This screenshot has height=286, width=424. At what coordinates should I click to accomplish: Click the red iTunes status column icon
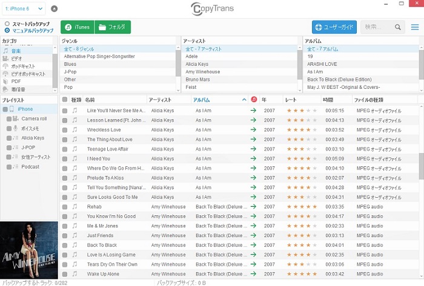[x=254, y=100]
